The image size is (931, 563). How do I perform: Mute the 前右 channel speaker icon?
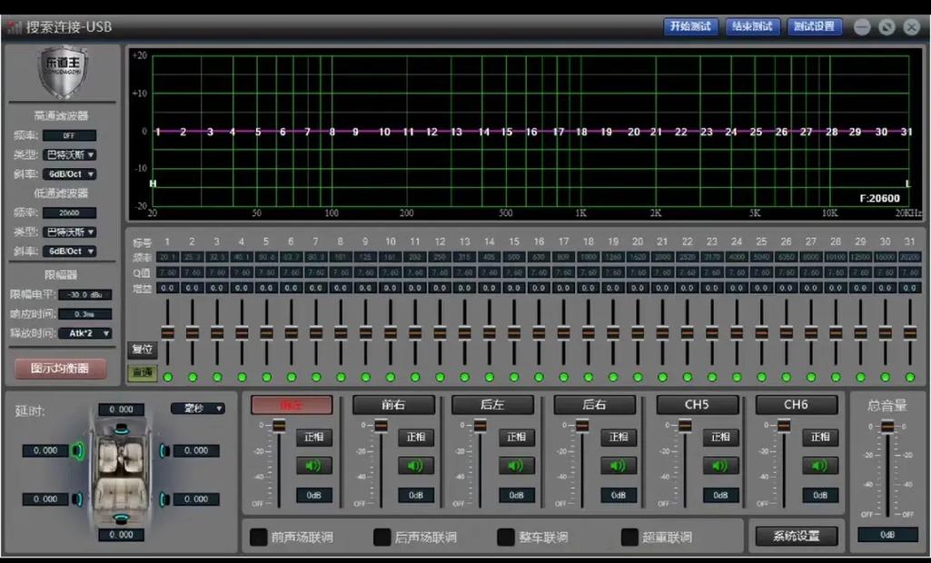pos(415,466)
